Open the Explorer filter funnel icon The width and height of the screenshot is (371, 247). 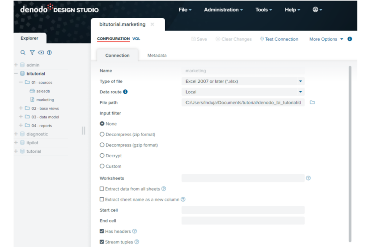point(32,53)
